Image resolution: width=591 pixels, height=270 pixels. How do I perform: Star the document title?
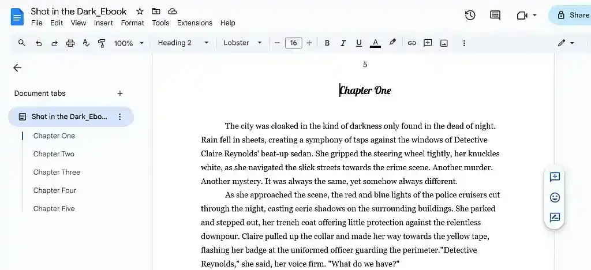[x=140, y=12]
